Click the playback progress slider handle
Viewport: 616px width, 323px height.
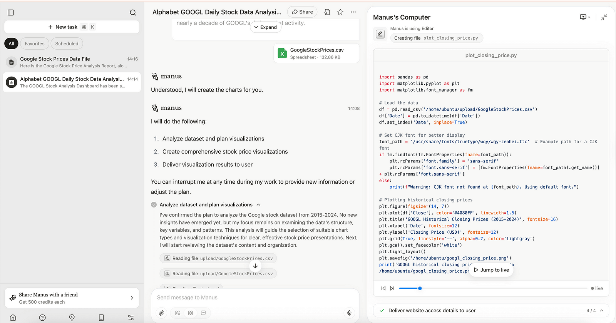coord(420,288)
